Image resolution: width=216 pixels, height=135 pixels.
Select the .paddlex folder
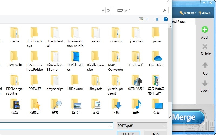click(136, 35)
